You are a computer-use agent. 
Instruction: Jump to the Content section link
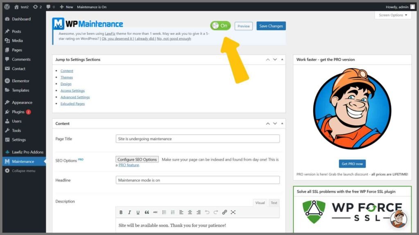(67, 71)
